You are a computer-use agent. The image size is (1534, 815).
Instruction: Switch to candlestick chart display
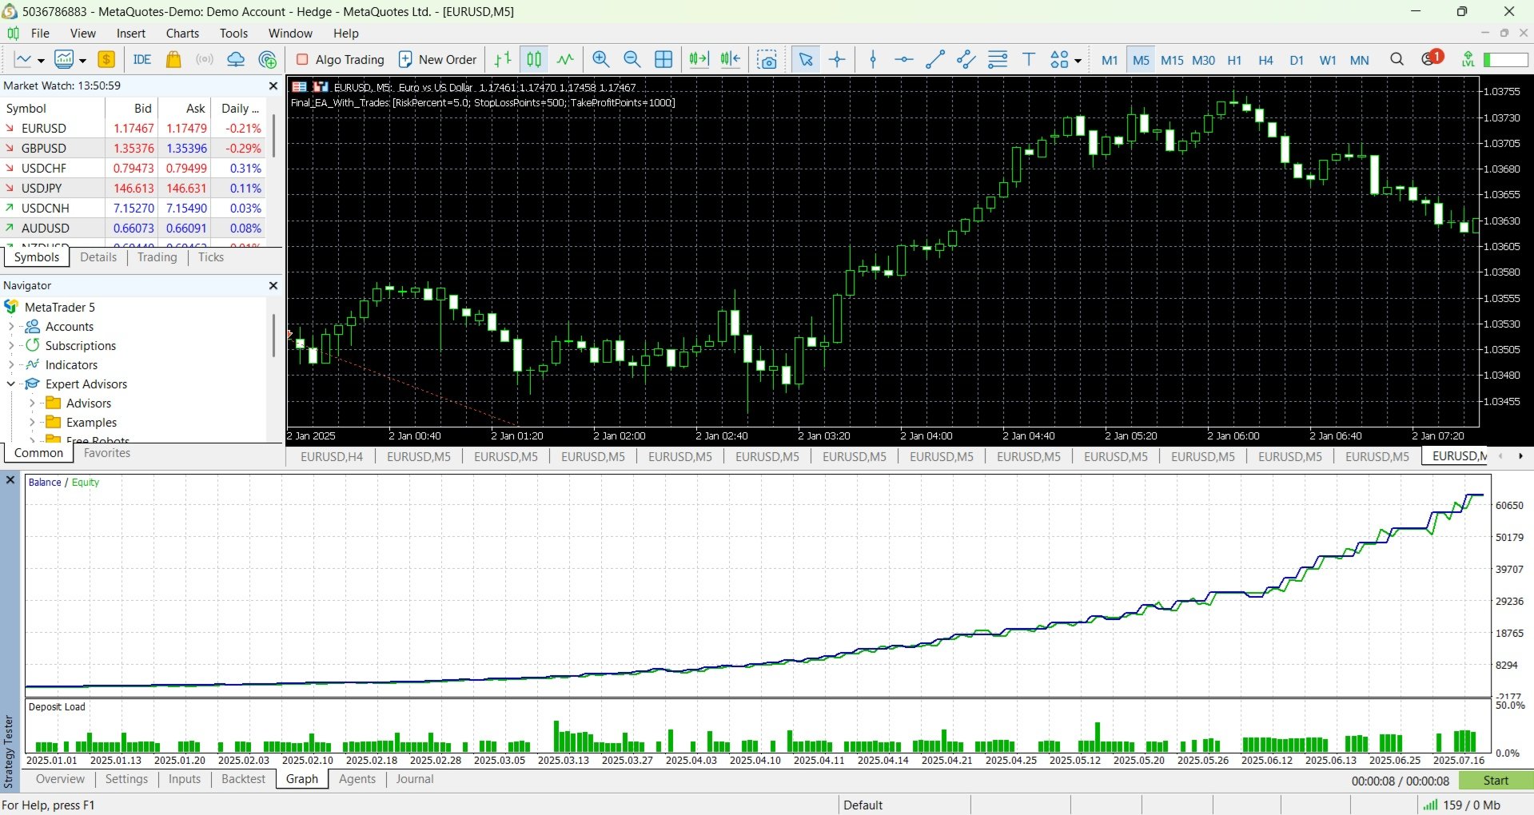pos(534,60)
